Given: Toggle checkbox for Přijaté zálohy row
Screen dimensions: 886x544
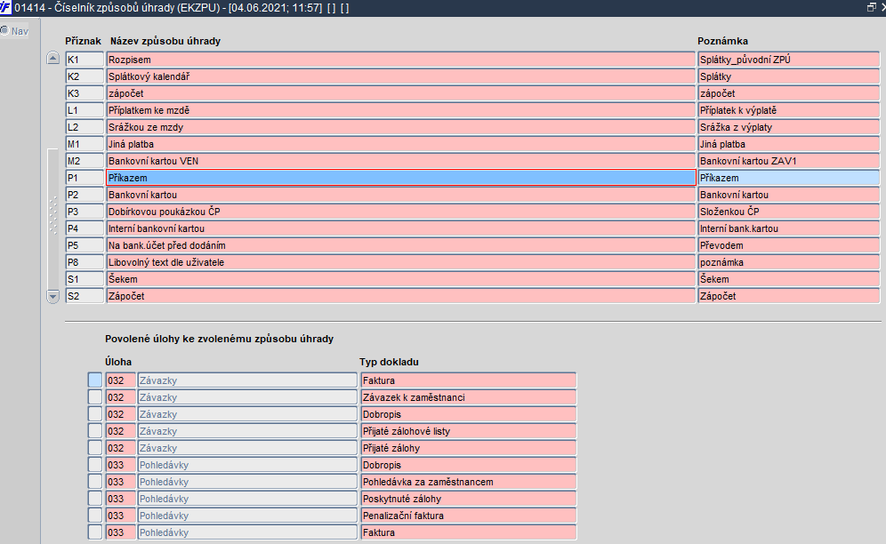Looking at the screenshot, I should click(x=95, y=448).
